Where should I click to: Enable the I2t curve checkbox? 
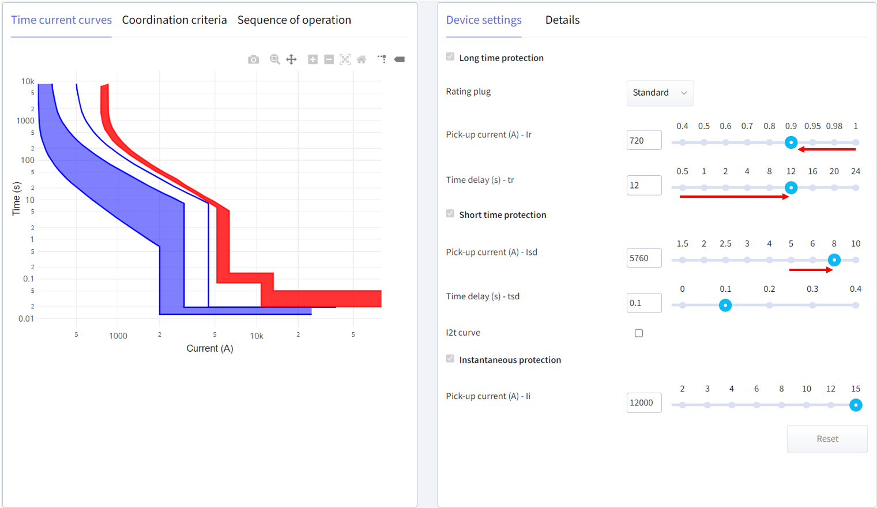[638, 333]
